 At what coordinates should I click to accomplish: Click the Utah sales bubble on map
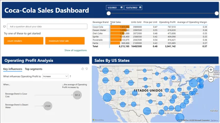[x=123, y=92]
